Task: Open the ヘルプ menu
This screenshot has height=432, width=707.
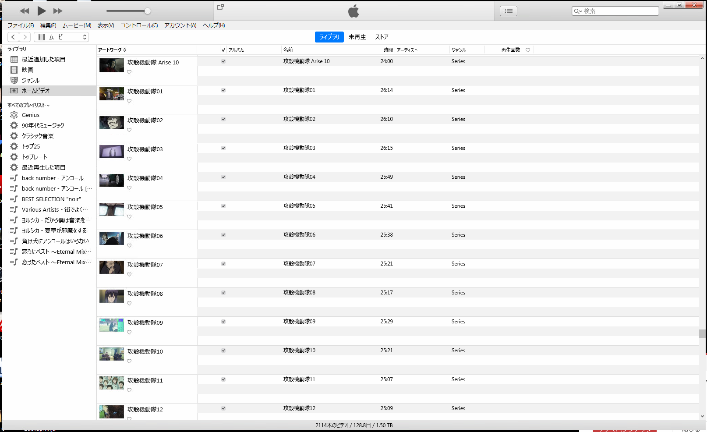Action: point(214,25)
